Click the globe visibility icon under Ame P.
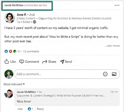Image resolution: width=124 pixels, height=112 pixels. coord(35,22)
